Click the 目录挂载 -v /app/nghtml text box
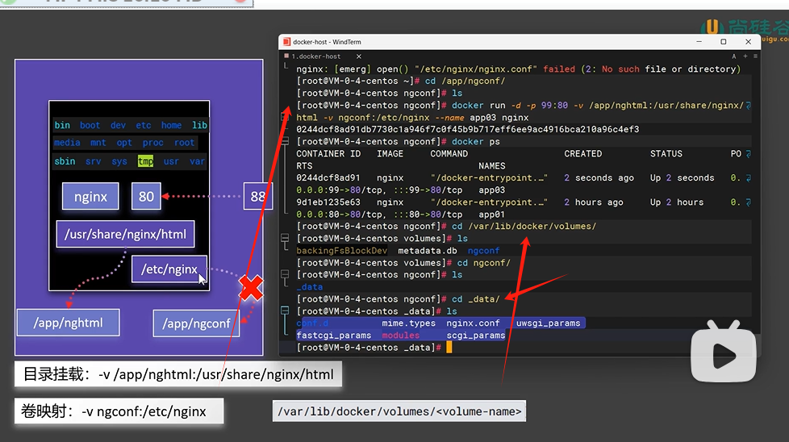The image size is (789, 442). 178,374
